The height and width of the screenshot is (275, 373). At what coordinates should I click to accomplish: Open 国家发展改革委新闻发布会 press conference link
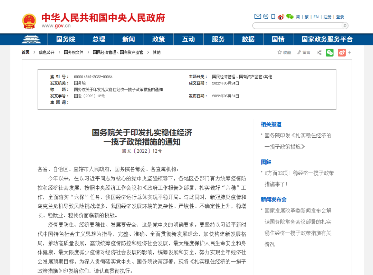[x=298, y=227]
